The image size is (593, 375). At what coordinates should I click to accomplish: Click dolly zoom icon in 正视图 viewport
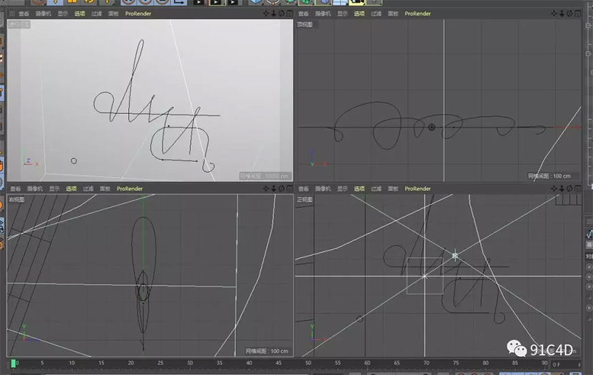(x=562, y=188)
